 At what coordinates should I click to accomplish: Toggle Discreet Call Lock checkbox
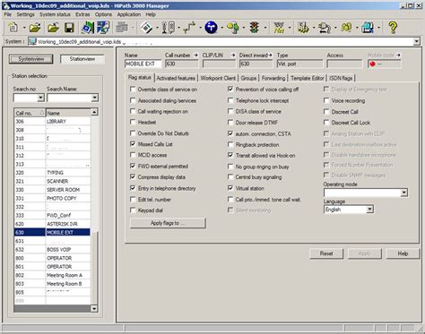click(326, 123)
